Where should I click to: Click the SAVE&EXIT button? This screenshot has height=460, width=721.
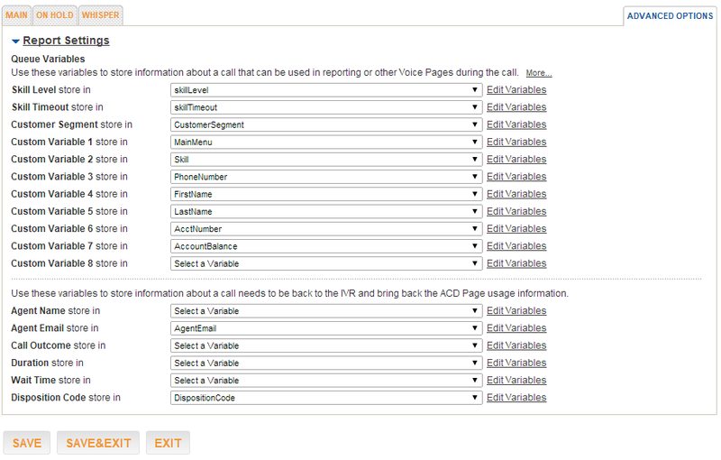click(98, 443)
